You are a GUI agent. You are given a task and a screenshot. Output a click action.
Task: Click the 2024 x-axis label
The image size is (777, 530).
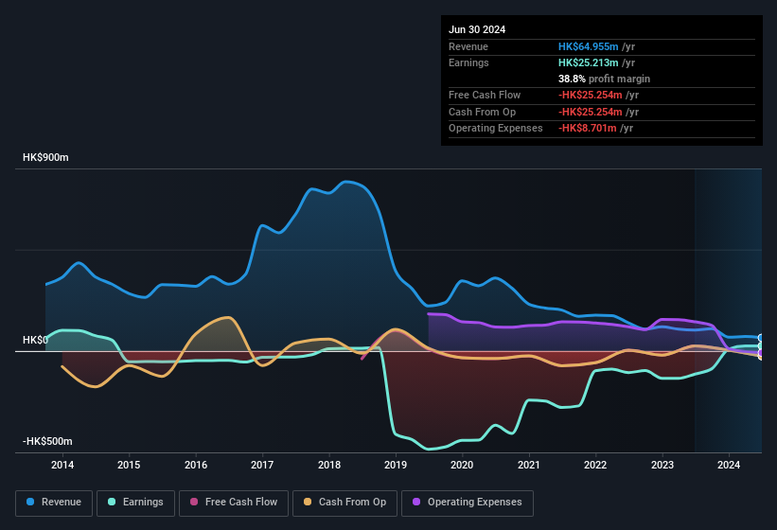click(x=729, y=465)
